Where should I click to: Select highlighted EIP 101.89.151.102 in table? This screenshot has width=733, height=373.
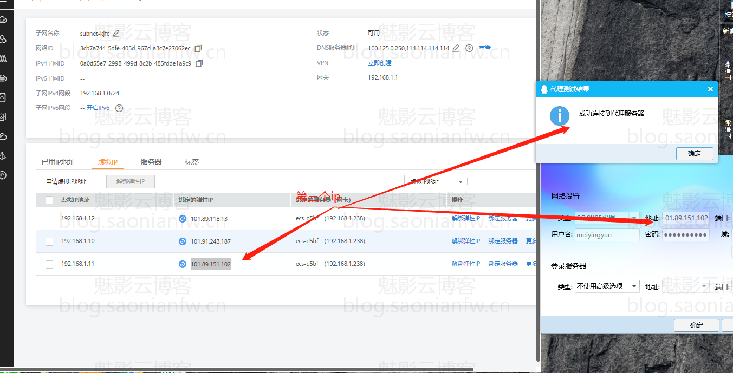click(211, 264)
